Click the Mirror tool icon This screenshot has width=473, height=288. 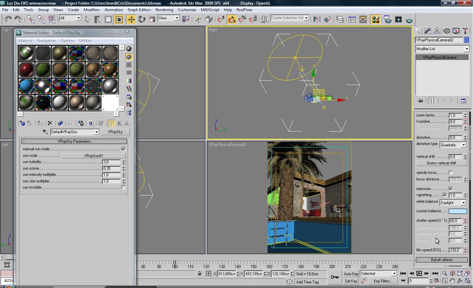point(317,20)
